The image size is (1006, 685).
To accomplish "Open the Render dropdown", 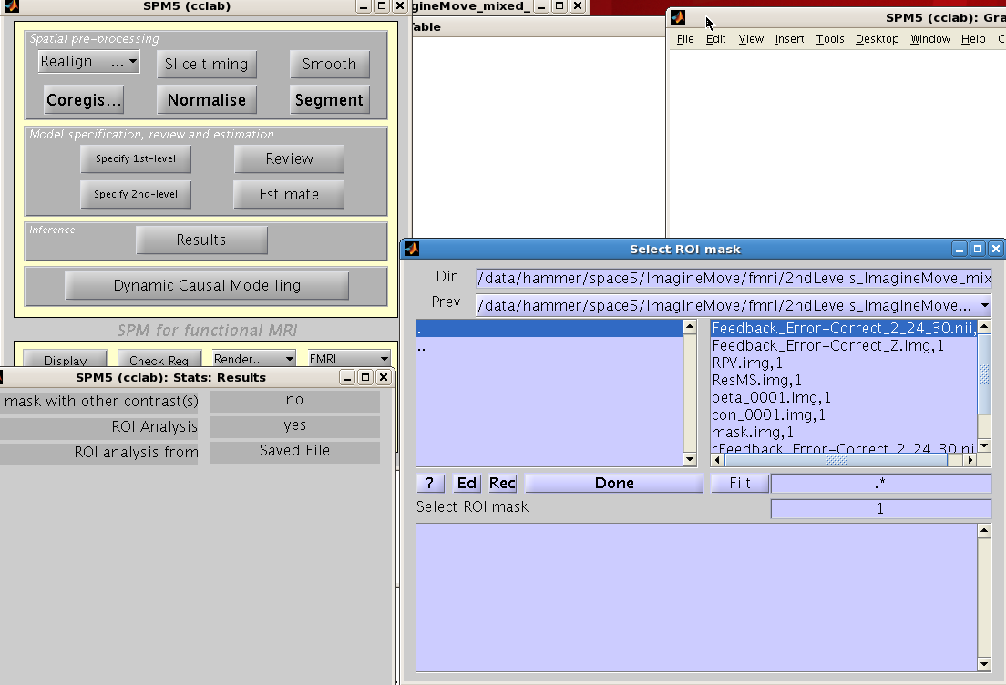I will 254,359.
